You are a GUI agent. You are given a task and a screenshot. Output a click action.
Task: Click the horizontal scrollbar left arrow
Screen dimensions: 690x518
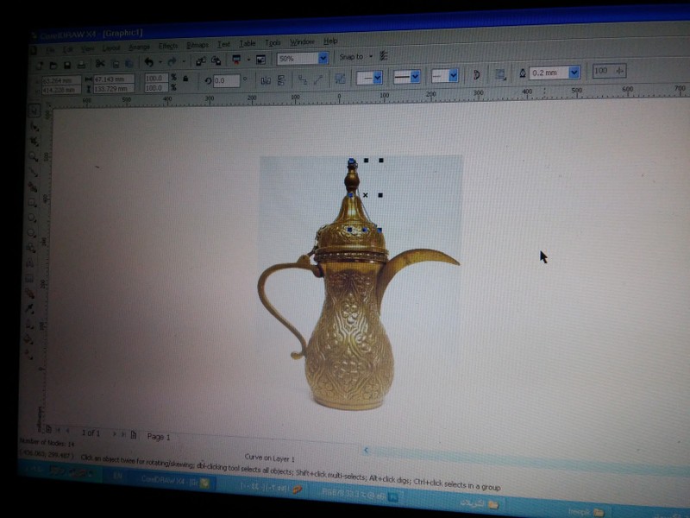point(366,450)
